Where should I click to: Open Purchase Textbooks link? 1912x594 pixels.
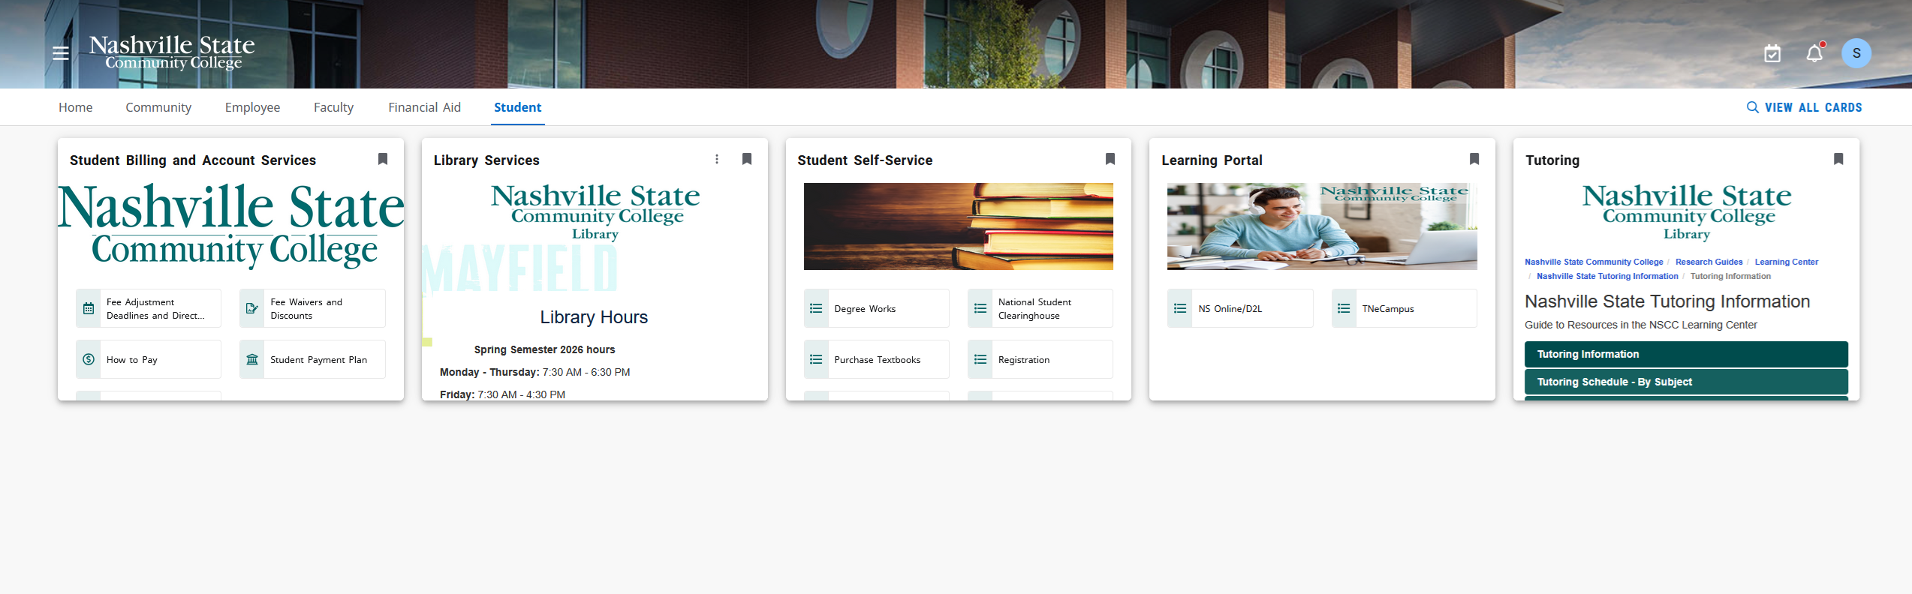[877, 359]
